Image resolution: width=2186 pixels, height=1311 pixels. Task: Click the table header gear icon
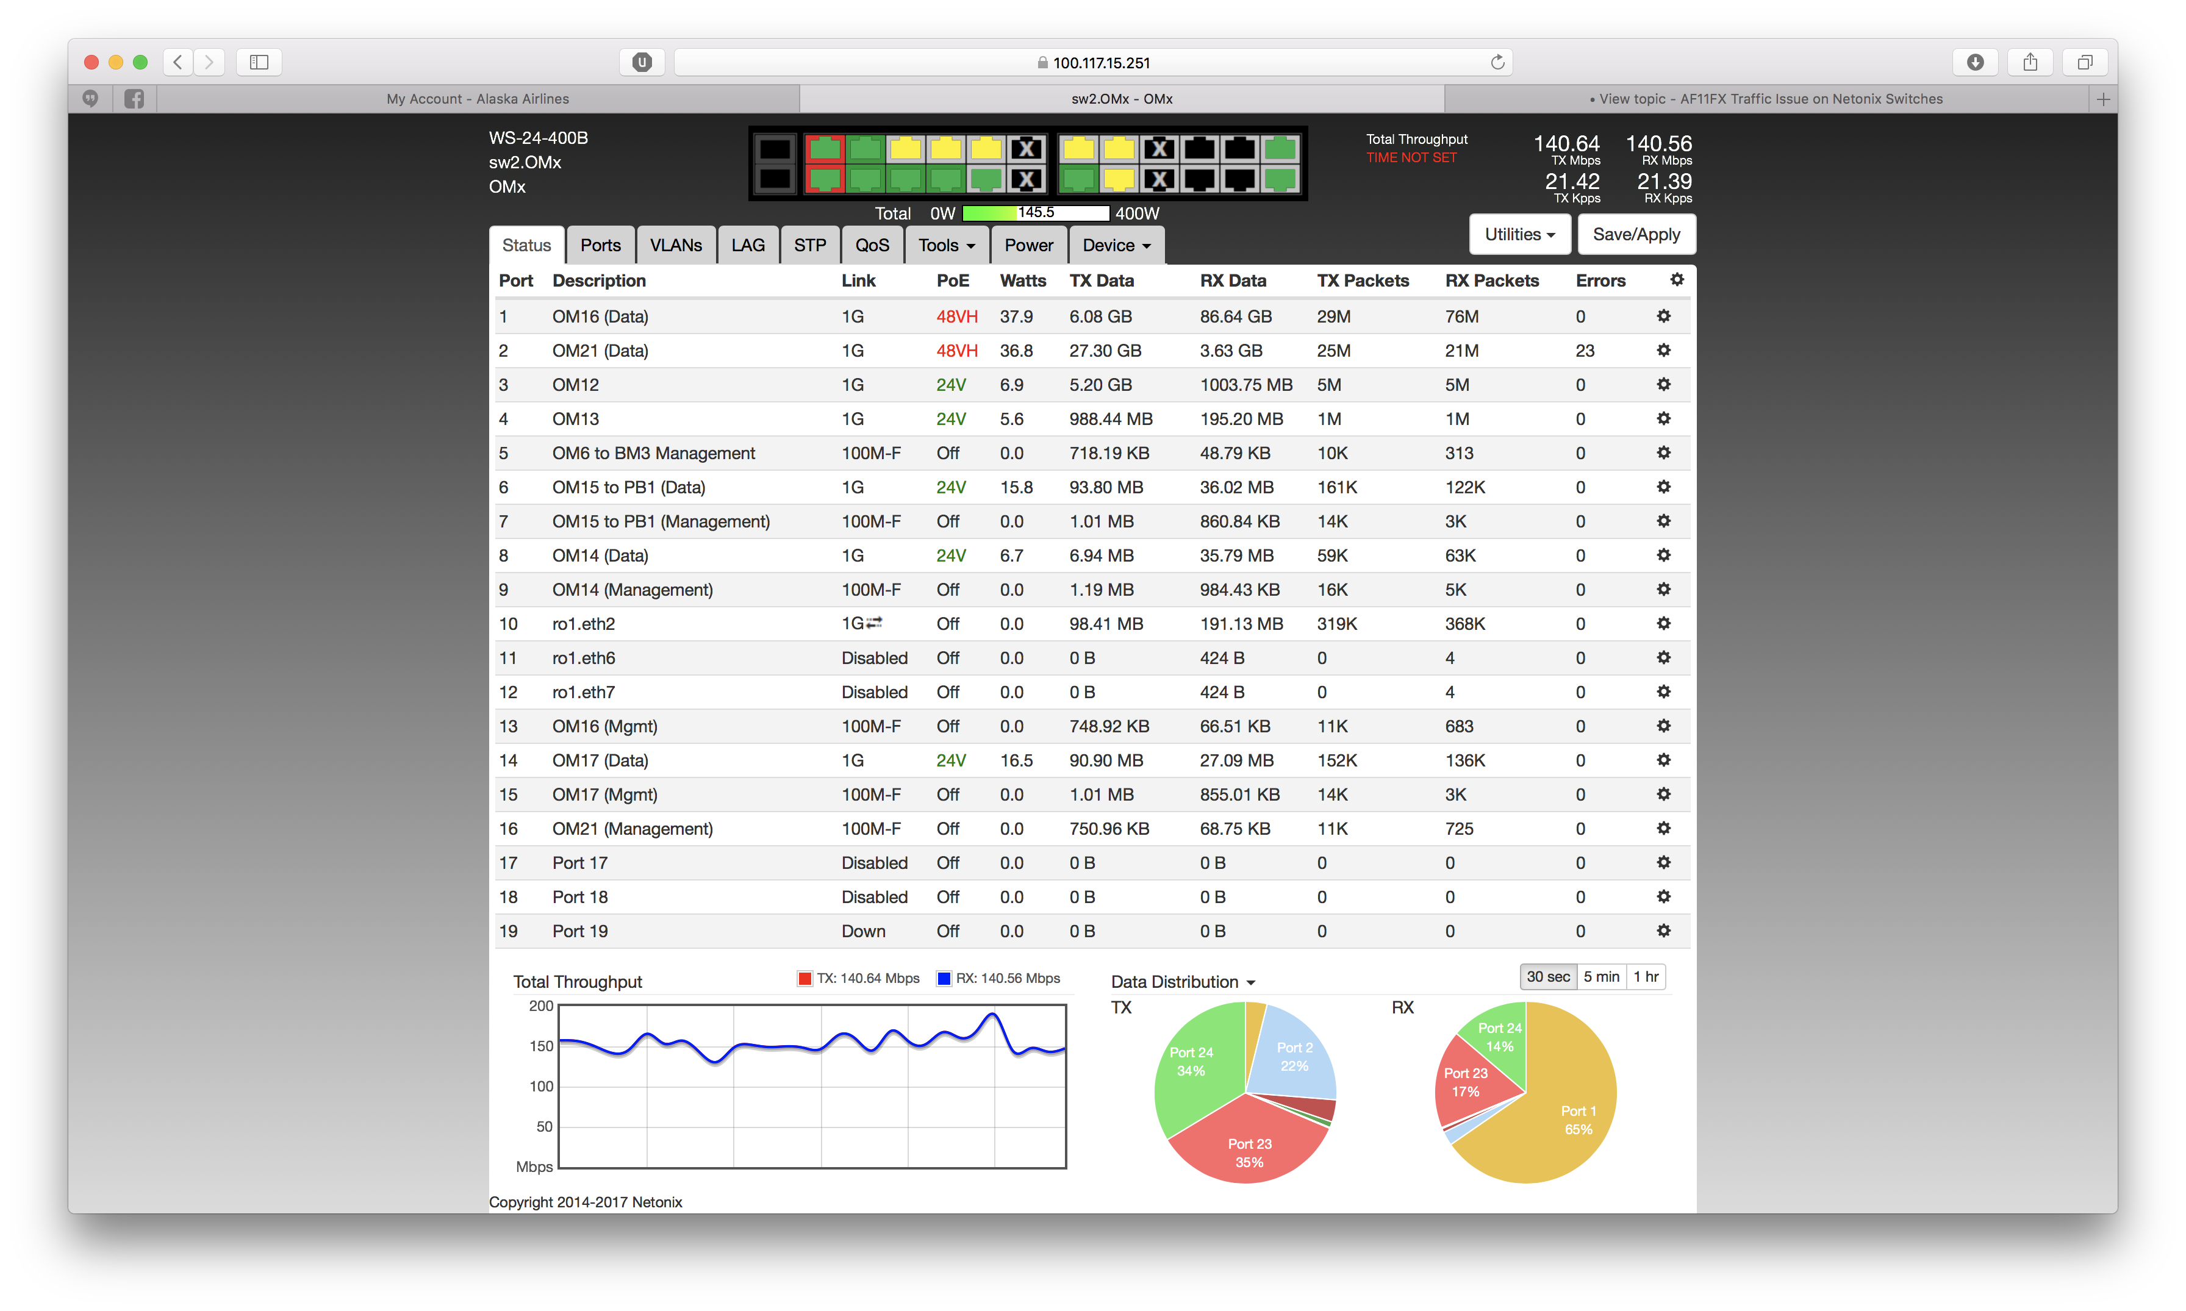click(1676, 280)
